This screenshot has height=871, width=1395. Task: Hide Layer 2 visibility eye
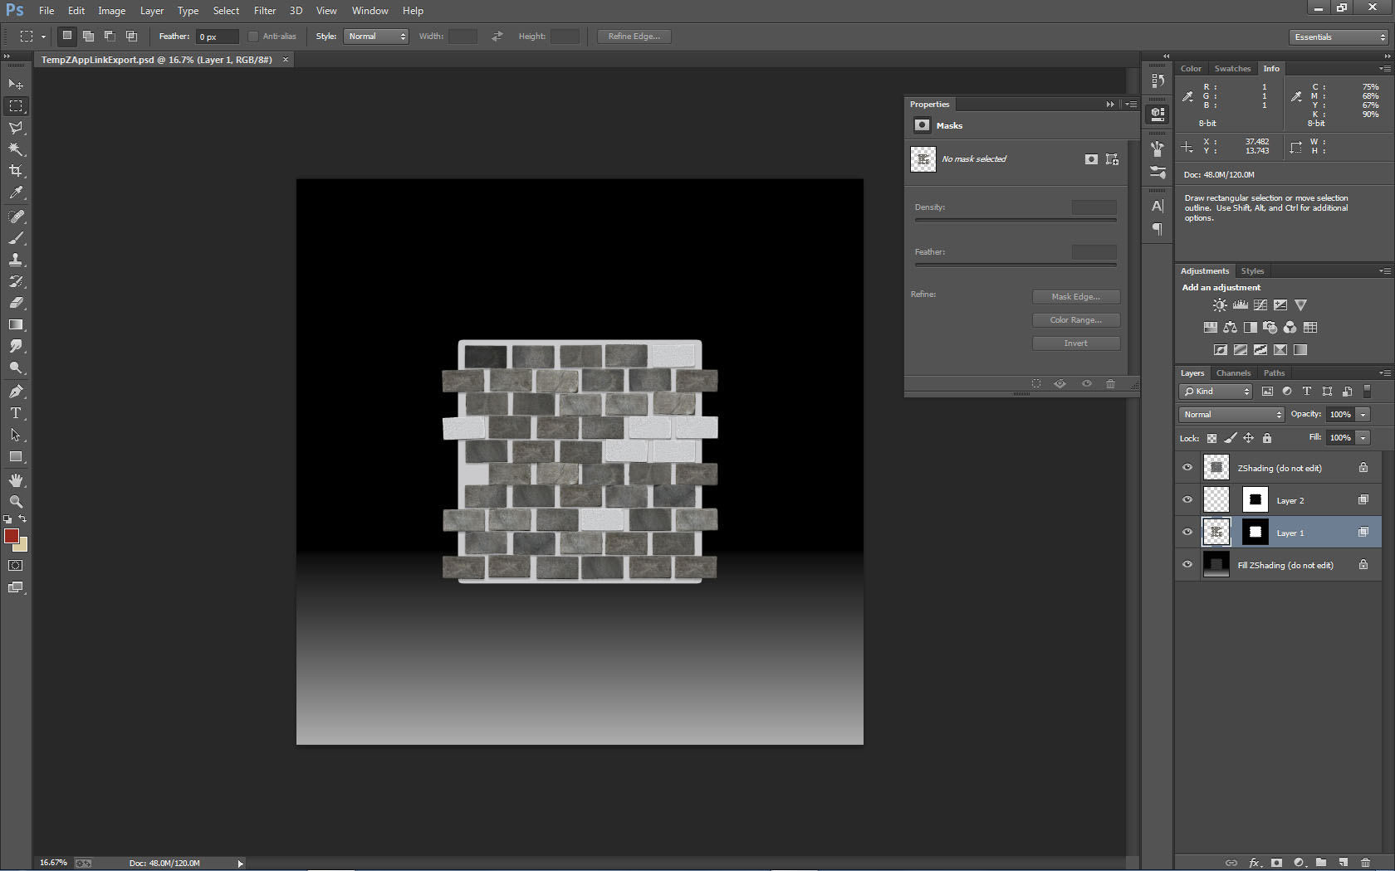pos(1187,499)
